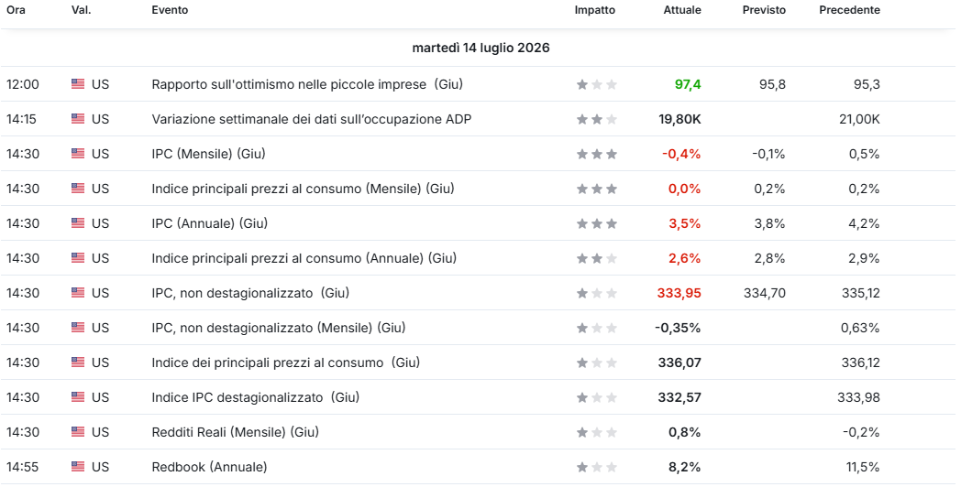The width and height of the screenshot is (961, 487).
Task: Click impact stars for the ADP occupazione row
Action: point(597,119)
